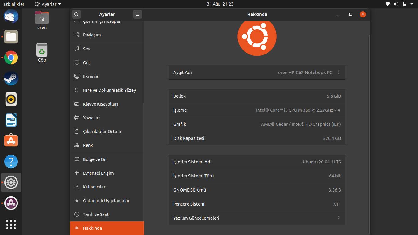The width and height of the screenshot is (418, 235).
Task: Open the Aygıt Adı device name row
Action: click(257, 73)
